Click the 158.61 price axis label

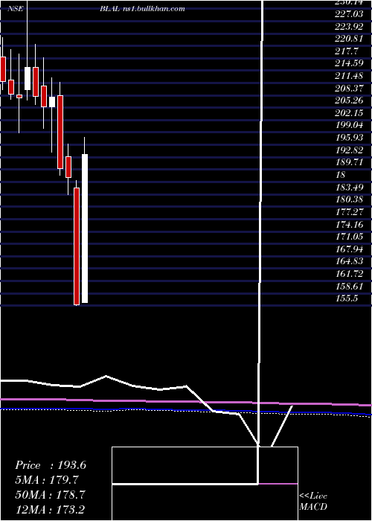[x=349, y=286]
